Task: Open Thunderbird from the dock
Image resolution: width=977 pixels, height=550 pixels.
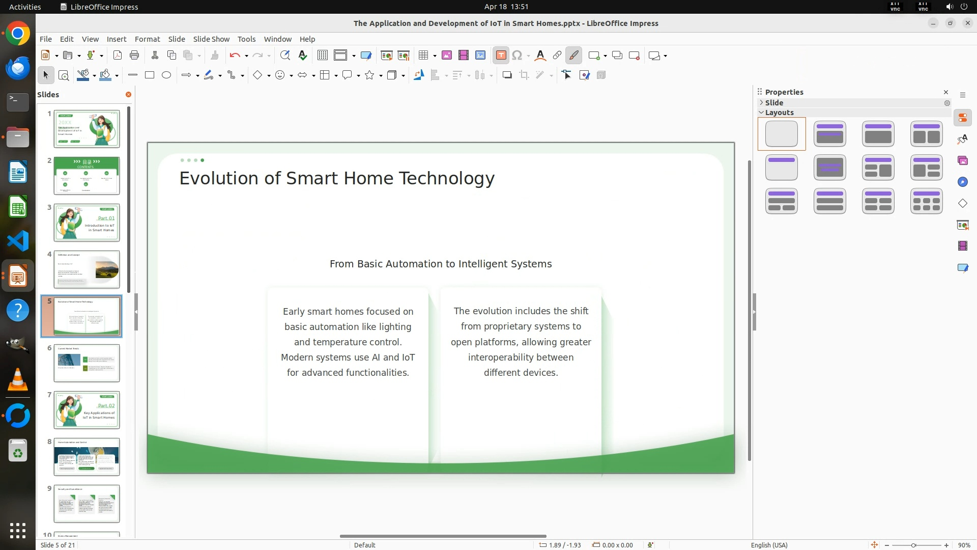Action: tap(18, 68)
